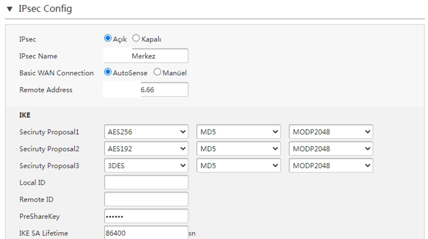
Task: Open the 3DES encryption dropdown for Proposal3
Action: tap(146, 166)
